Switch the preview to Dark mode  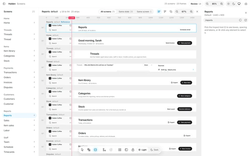click(154, 150)
